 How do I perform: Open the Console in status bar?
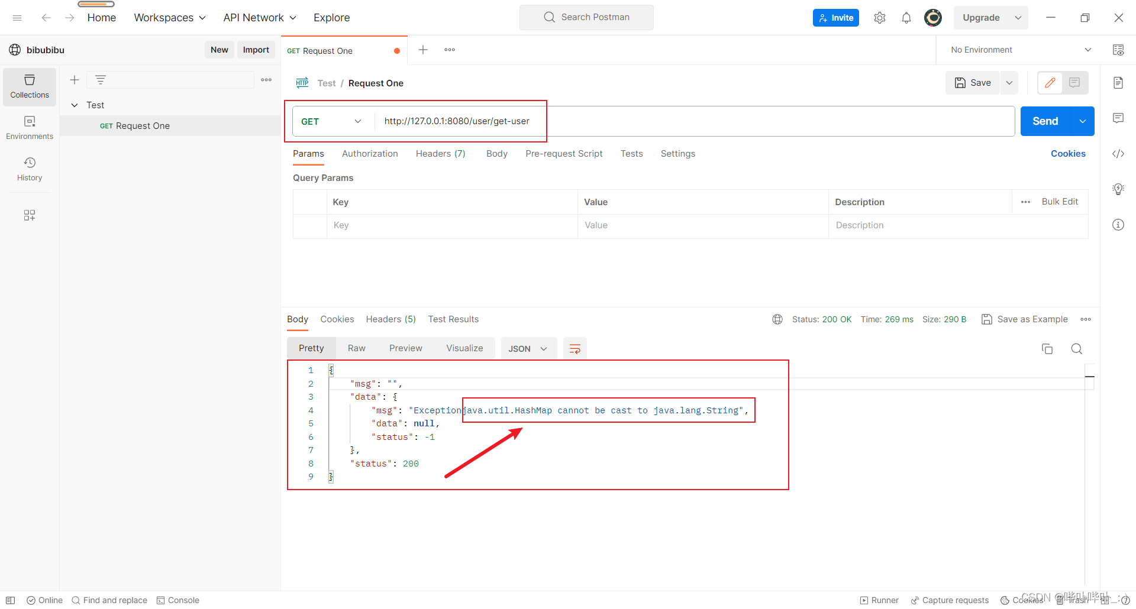coord(178,600)
